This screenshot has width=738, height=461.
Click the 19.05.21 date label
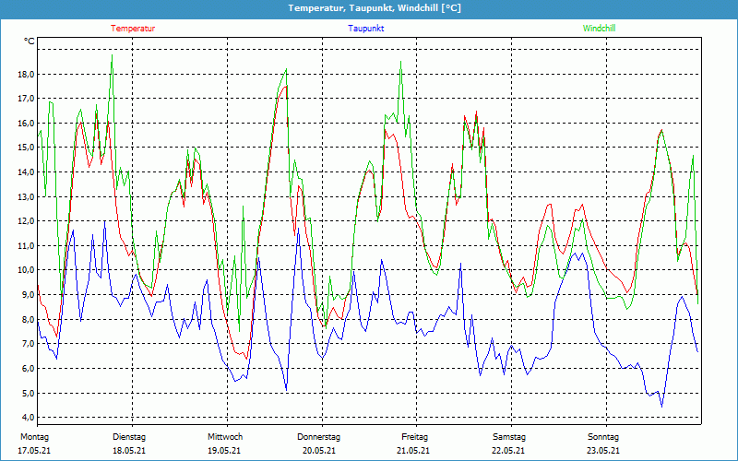tap(224, 451)
